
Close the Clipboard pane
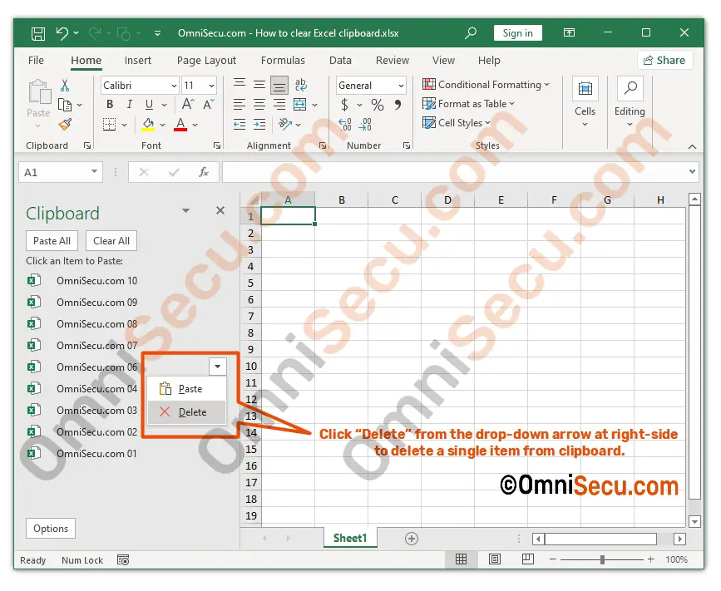click(220, 210)
